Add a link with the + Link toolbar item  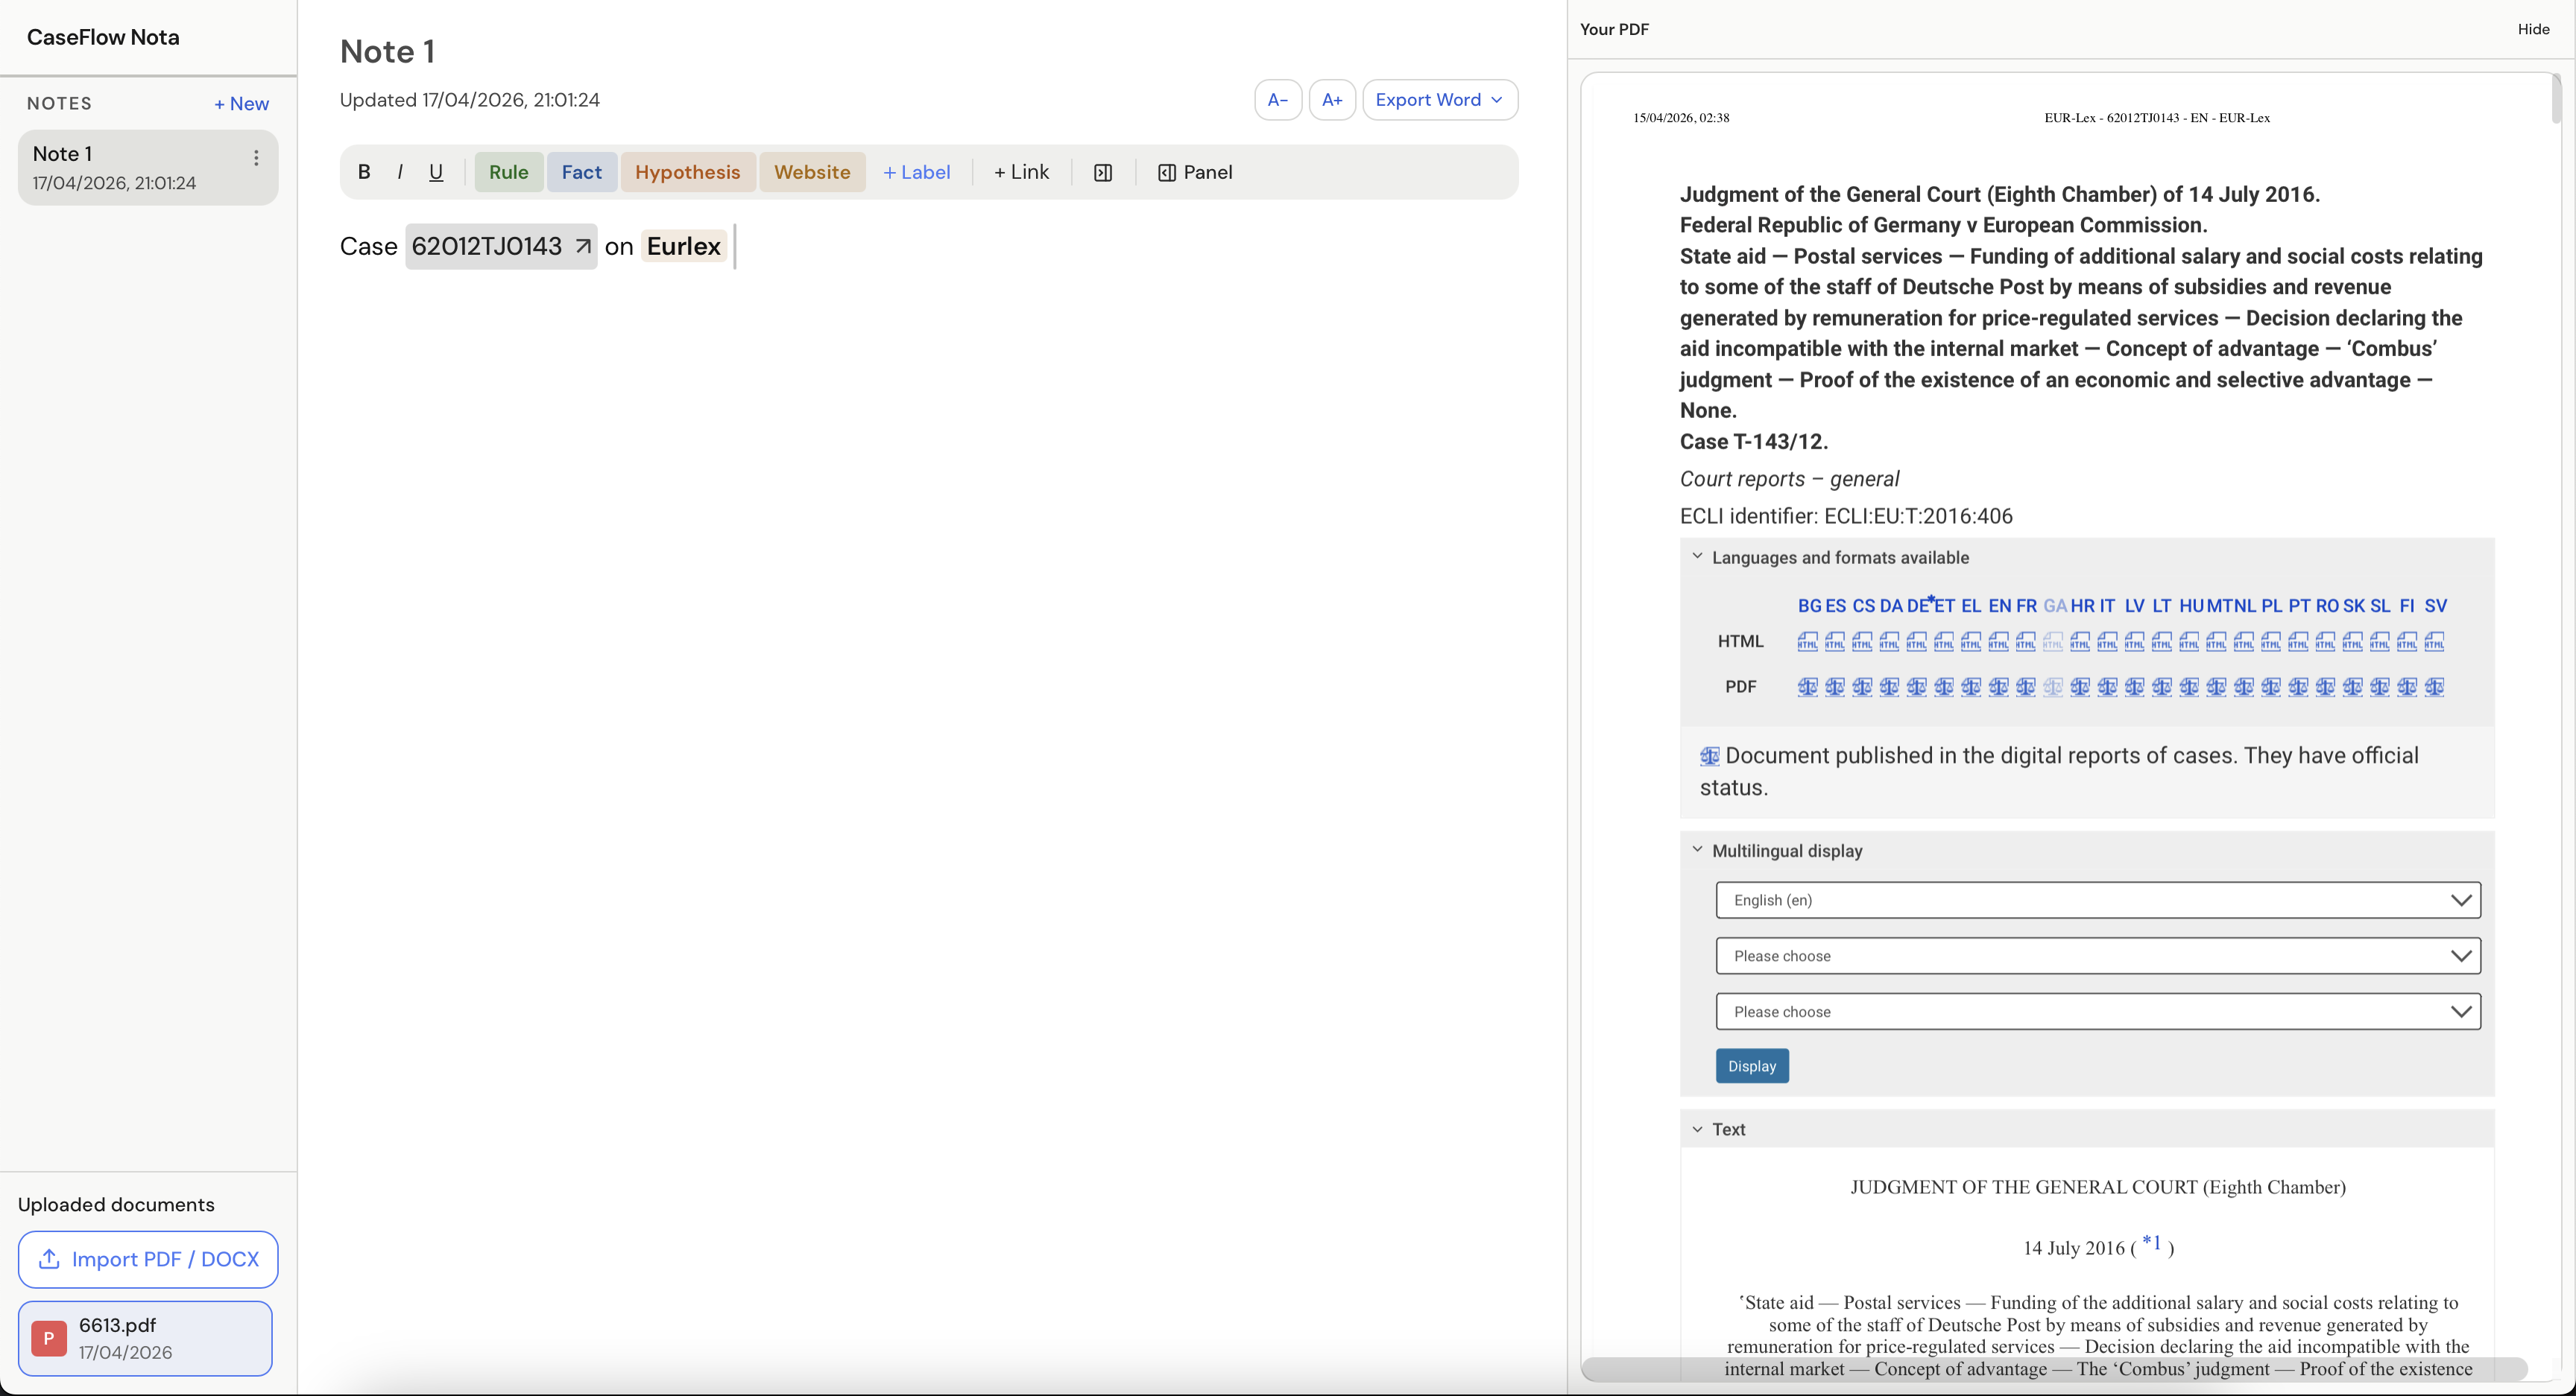pyautogui.click(x=1021, y=171)
